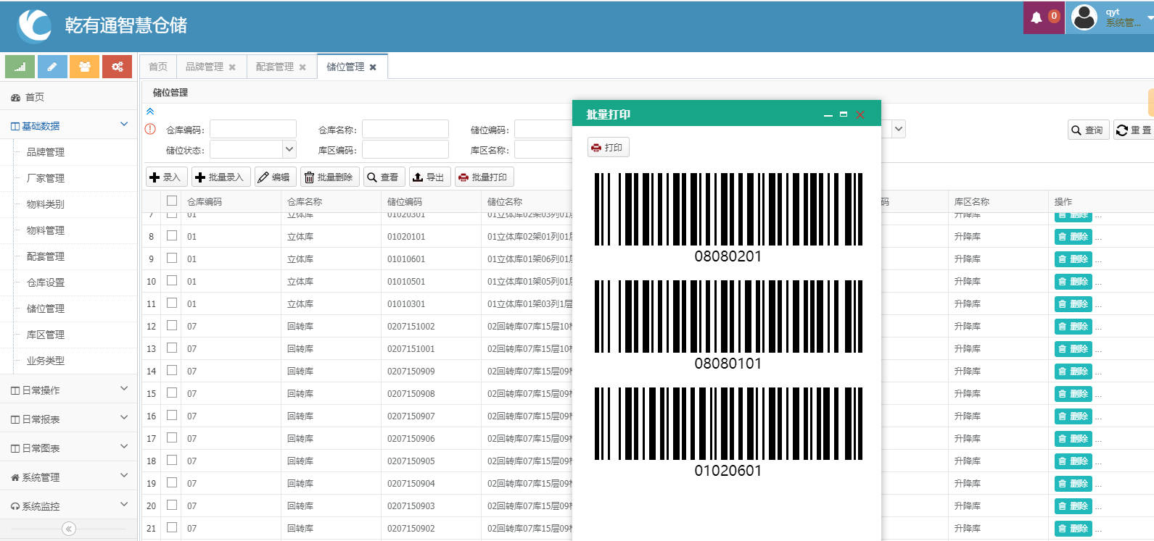Switch to the 品牌管理 tab
The image size is (1154, 541).
[x=204, y=67]
